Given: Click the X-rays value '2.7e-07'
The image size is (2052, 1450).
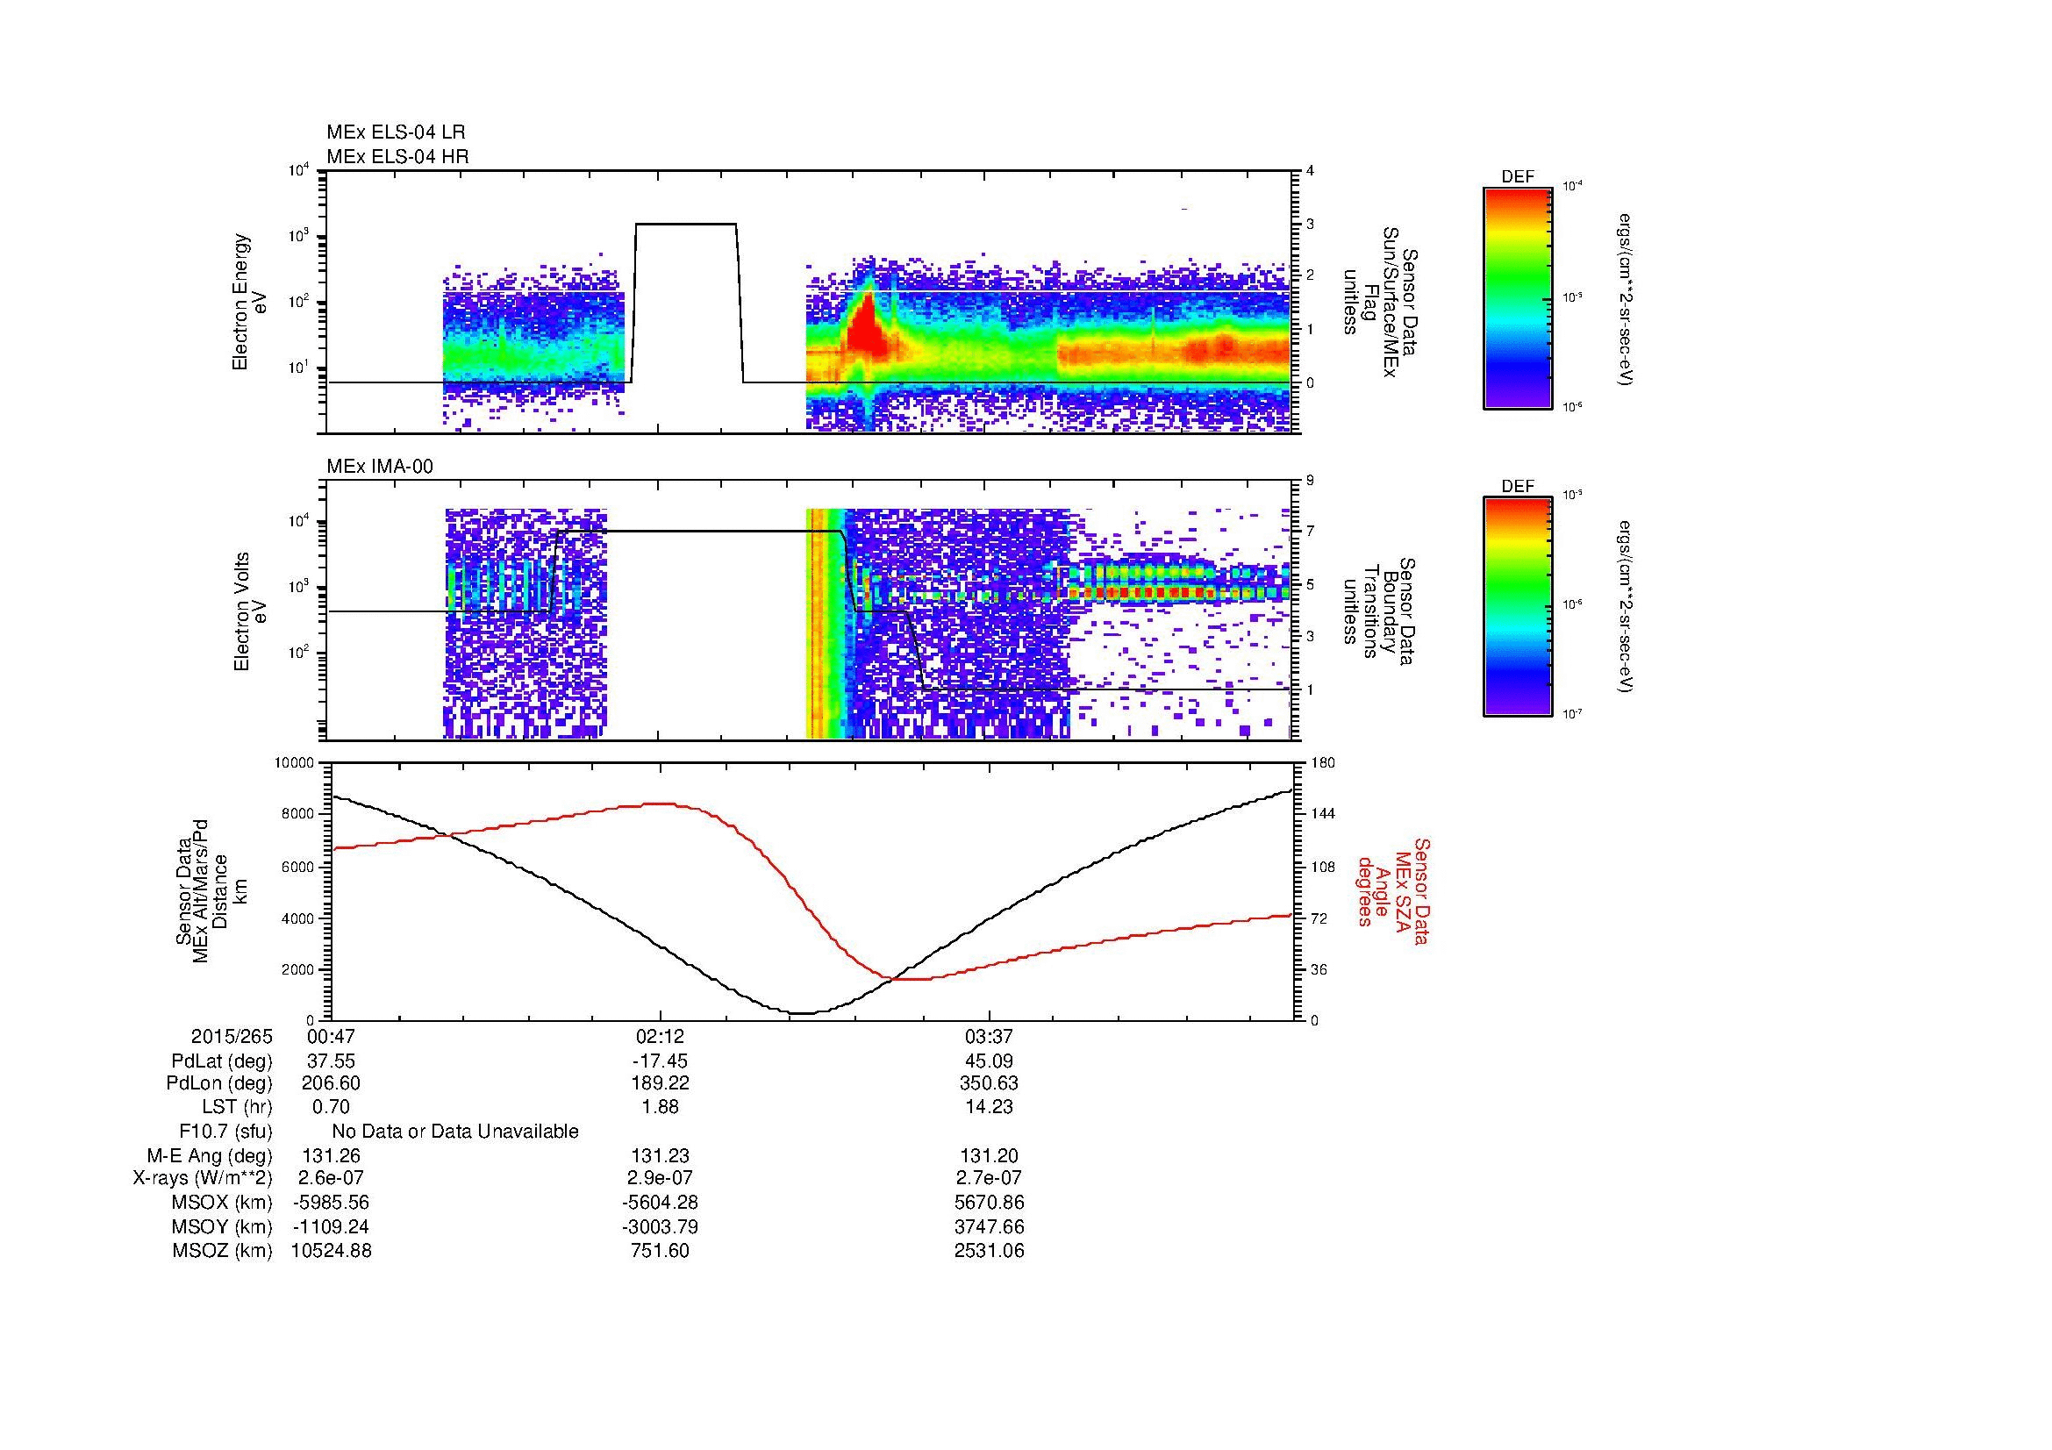Looking at the screenshot, I should [x=989, y=1177].
